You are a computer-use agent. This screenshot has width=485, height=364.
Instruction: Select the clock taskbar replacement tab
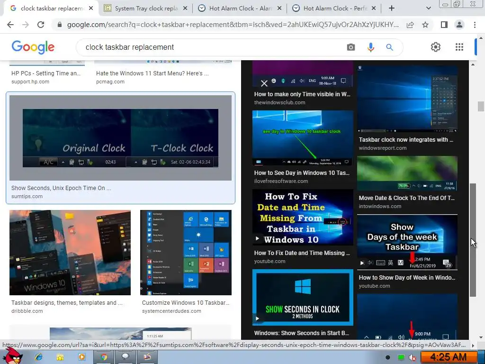coord(51,9)
